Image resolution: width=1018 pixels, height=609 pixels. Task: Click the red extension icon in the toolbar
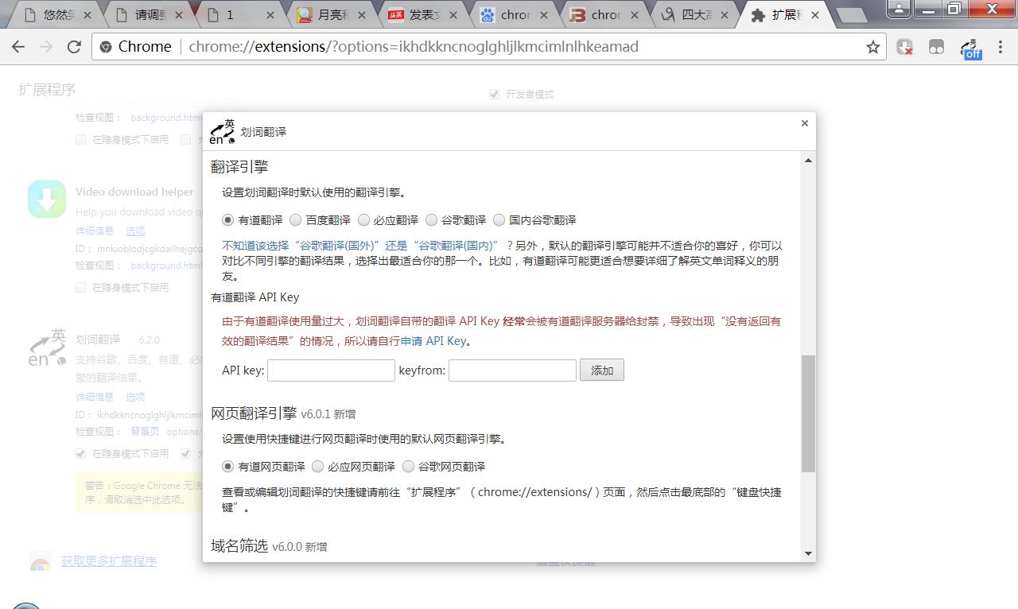[x=906, y=47]
